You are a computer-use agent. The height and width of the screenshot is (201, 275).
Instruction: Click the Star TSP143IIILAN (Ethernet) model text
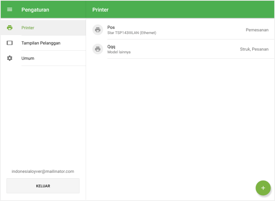point(132,33)
